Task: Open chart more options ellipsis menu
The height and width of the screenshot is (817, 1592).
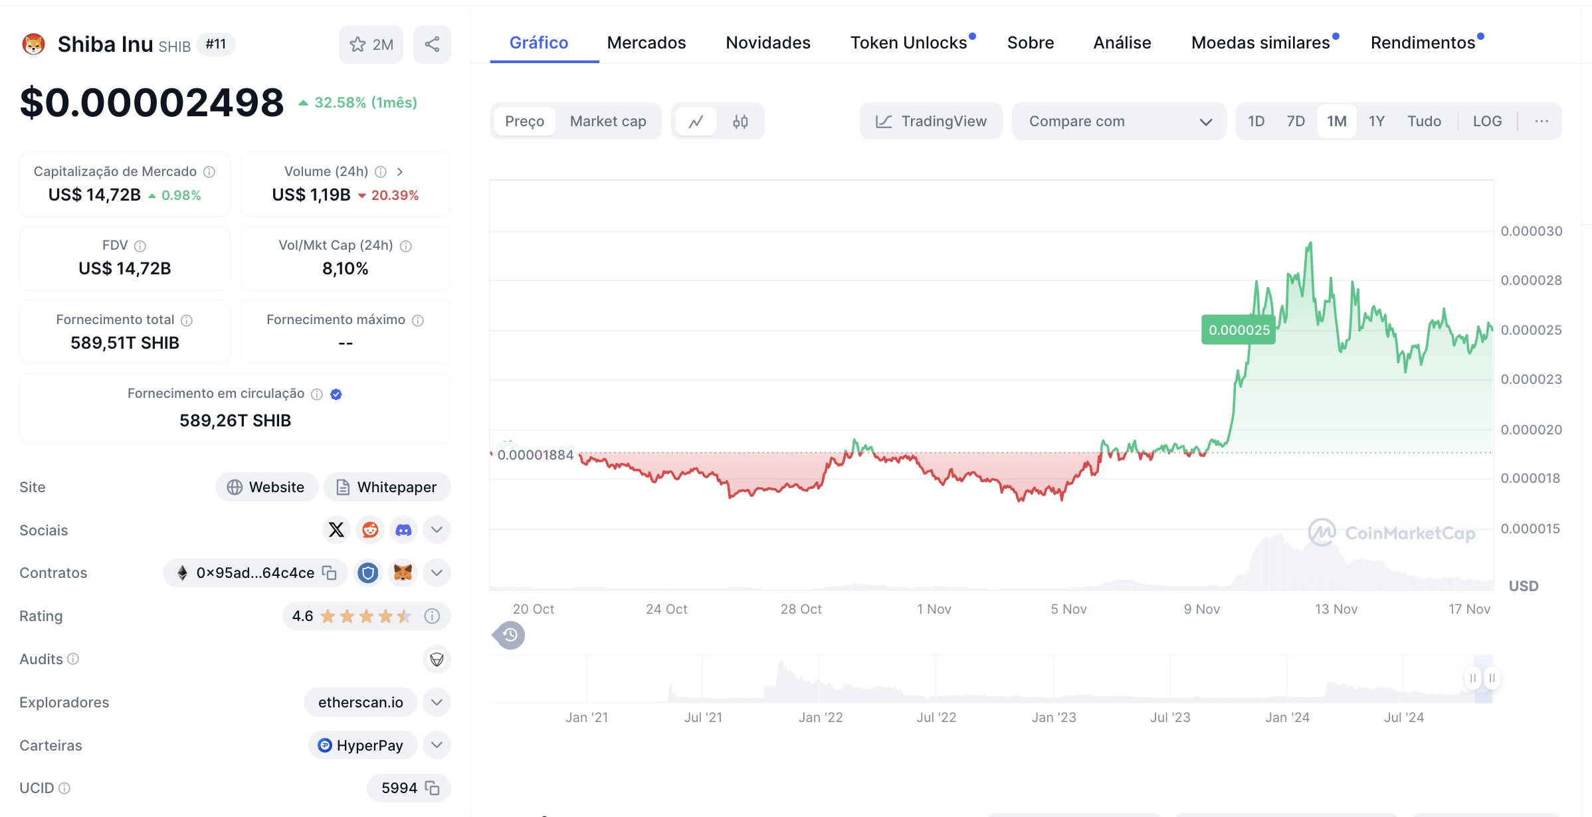Action: tap(1542, 122)
